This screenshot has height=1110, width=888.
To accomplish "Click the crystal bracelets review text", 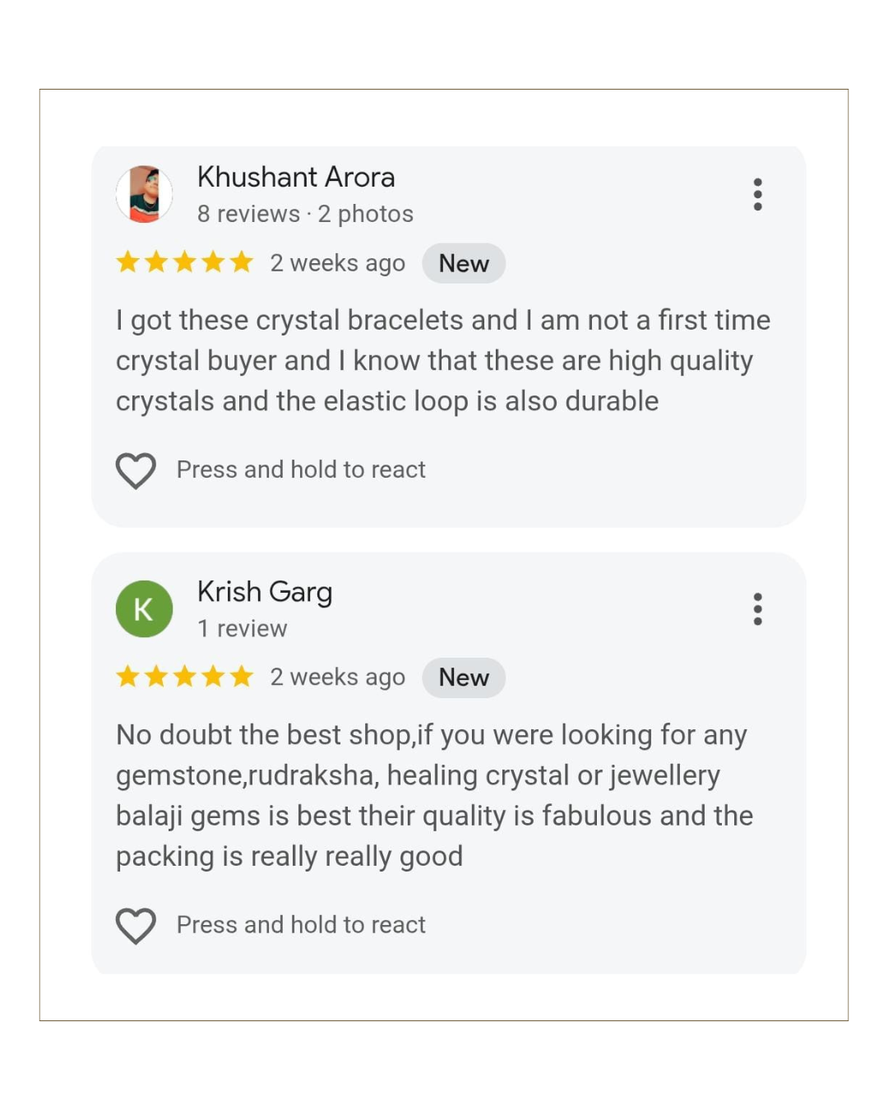I will point(442,361).
